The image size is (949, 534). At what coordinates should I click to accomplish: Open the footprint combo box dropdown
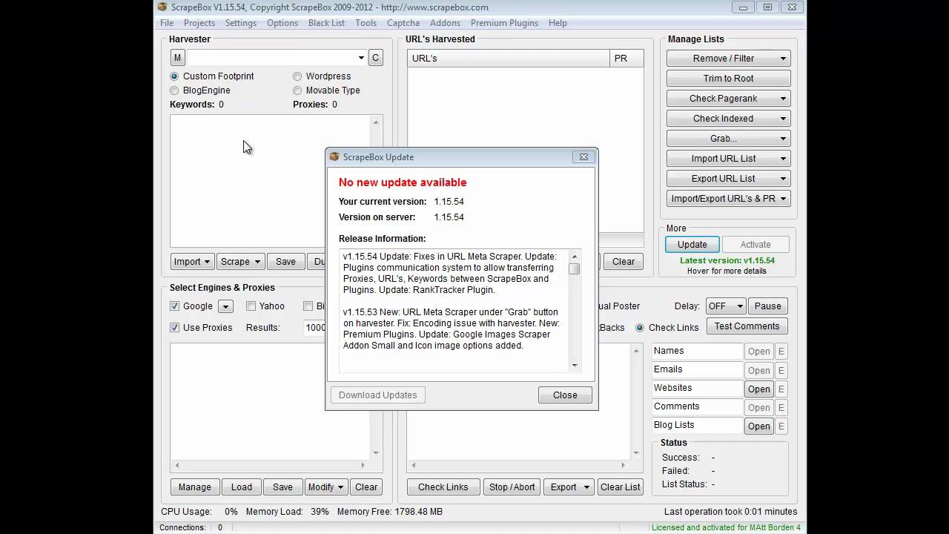tap(361, 58)
